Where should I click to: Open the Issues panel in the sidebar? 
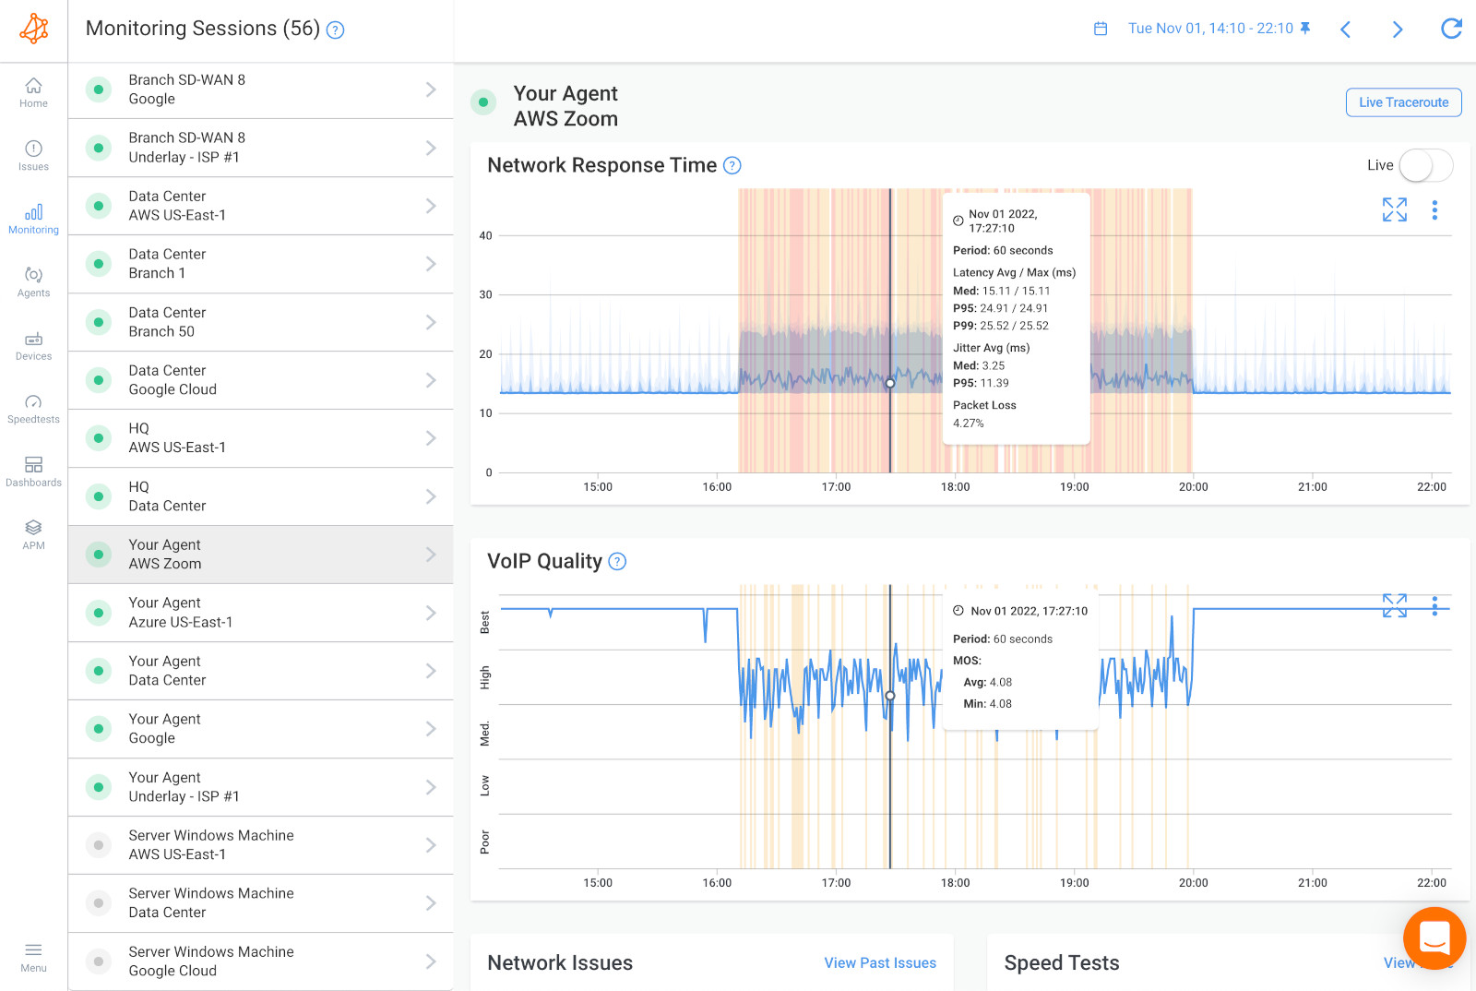pos(33,155)
